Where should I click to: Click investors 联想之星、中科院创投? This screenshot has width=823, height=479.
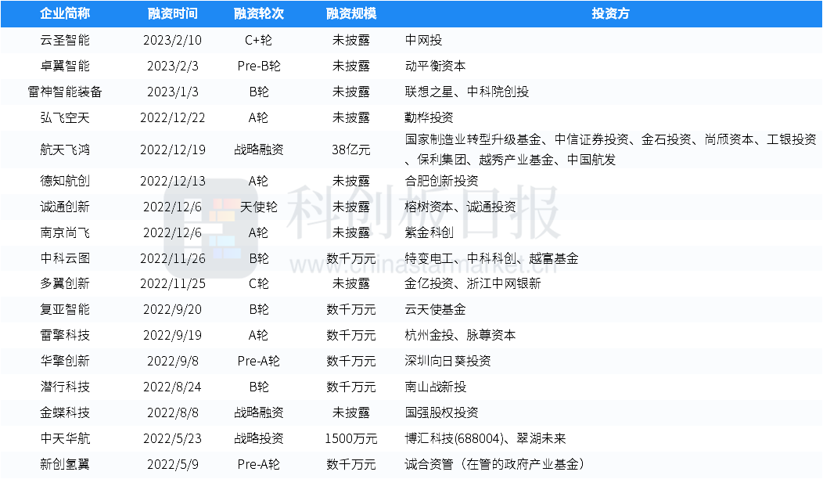click(467, 92)
